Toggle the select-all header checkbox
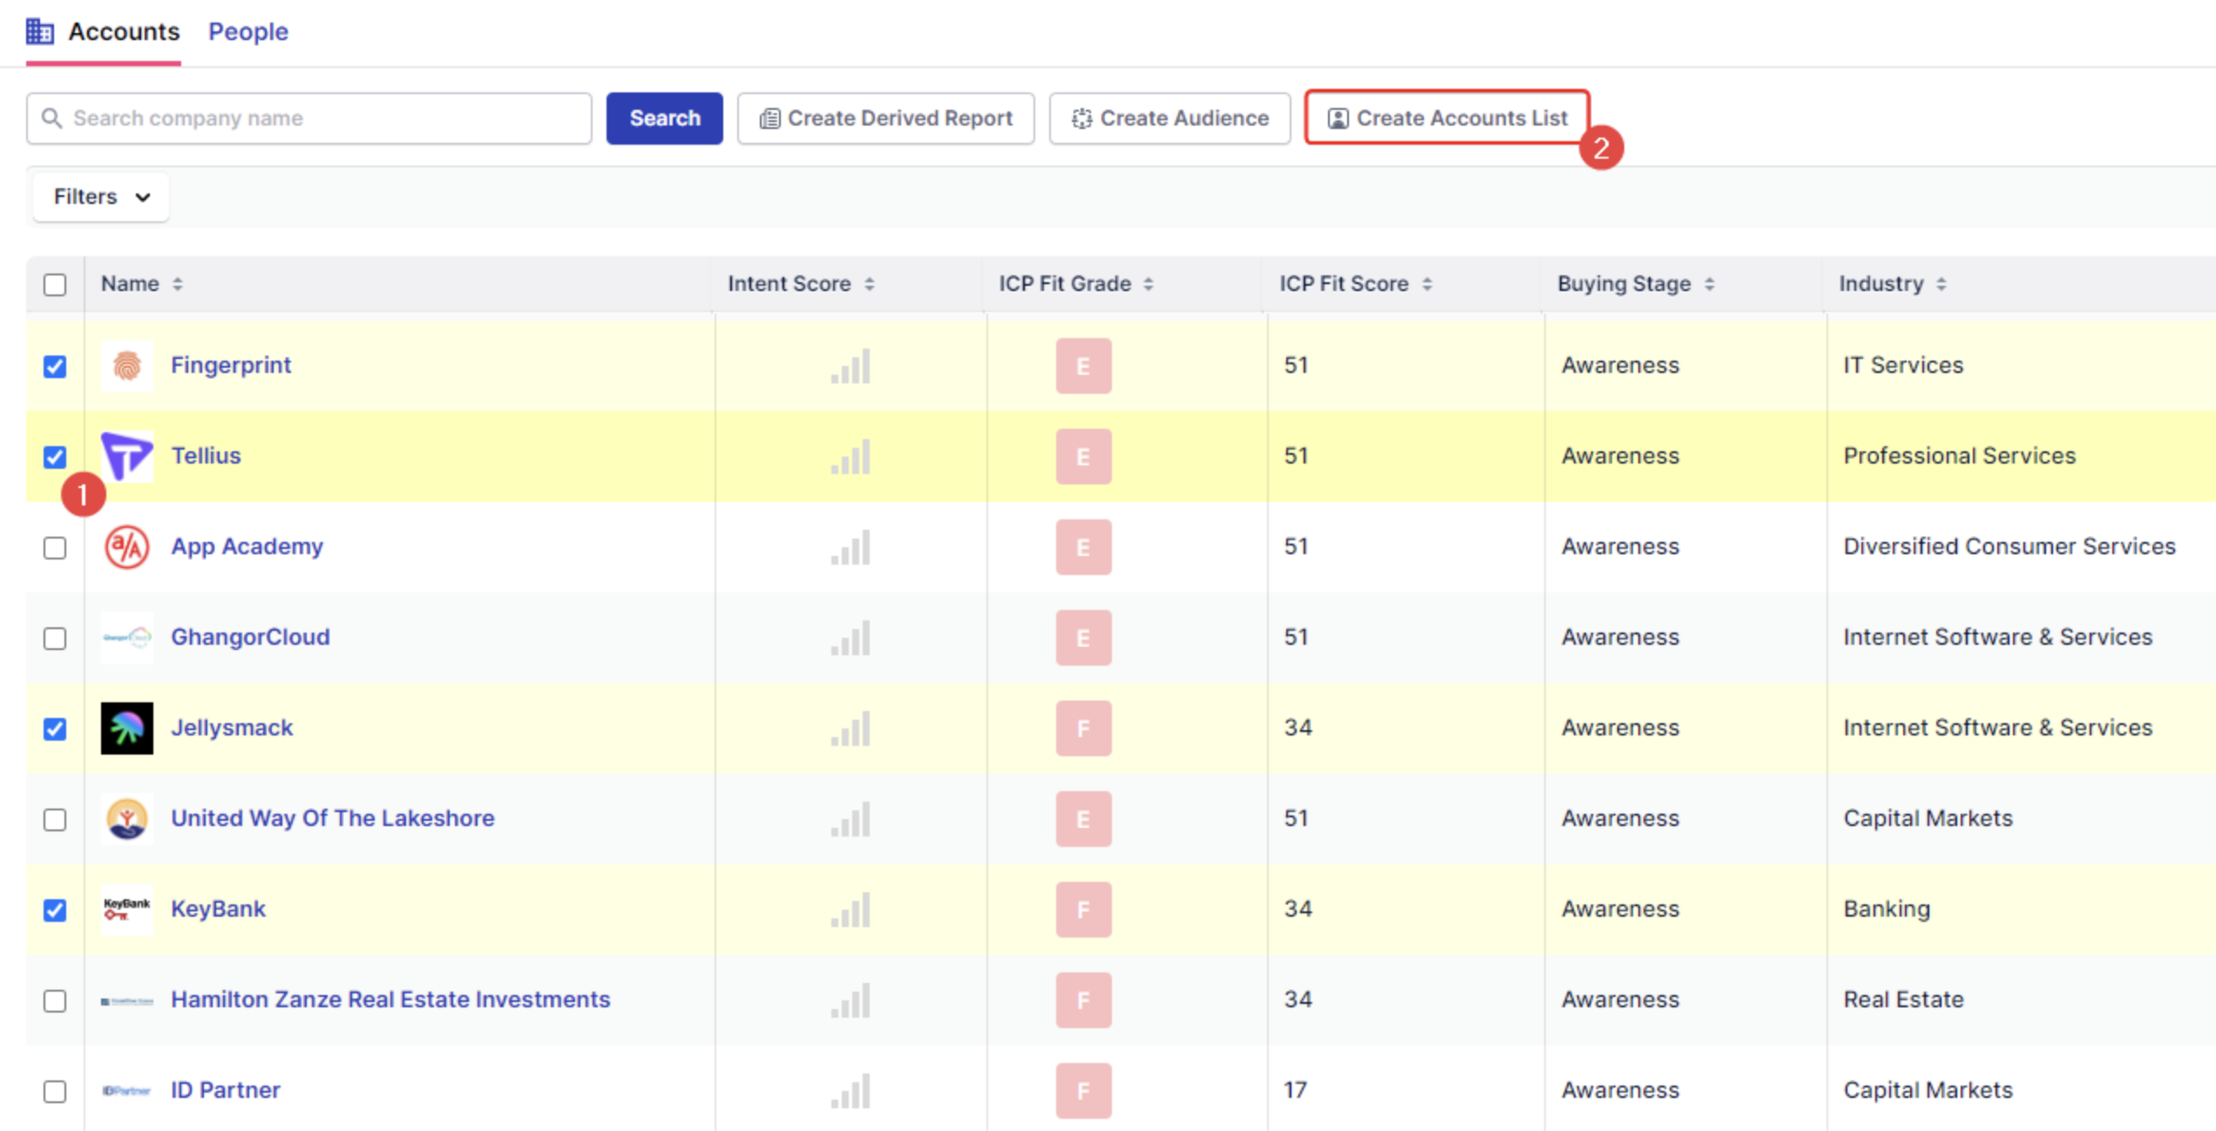 55,285
